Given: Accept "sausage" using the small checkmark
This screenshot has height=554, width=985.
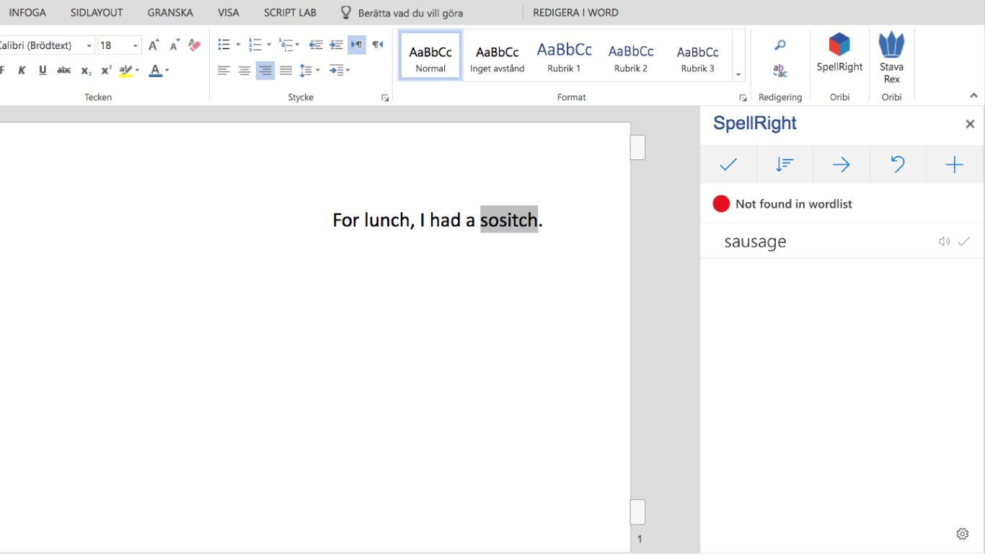Looking at the screenshot, I should (x=963, y=242).
